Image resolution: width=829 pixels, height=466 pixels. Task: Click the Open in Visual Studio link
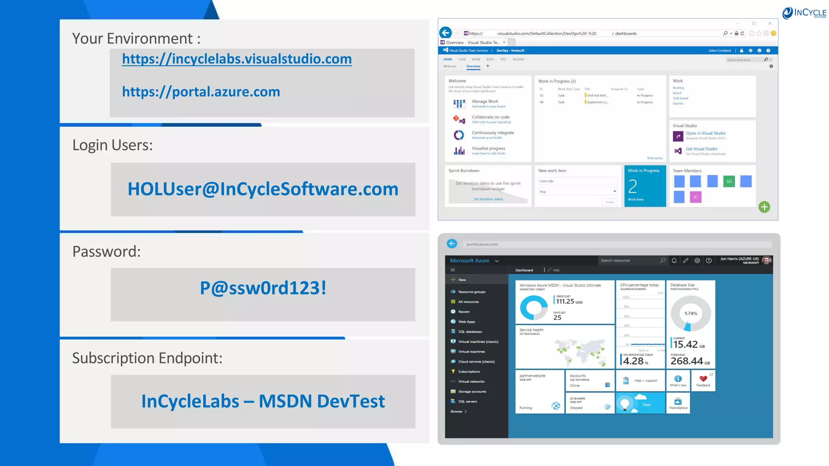click(706, 133)
